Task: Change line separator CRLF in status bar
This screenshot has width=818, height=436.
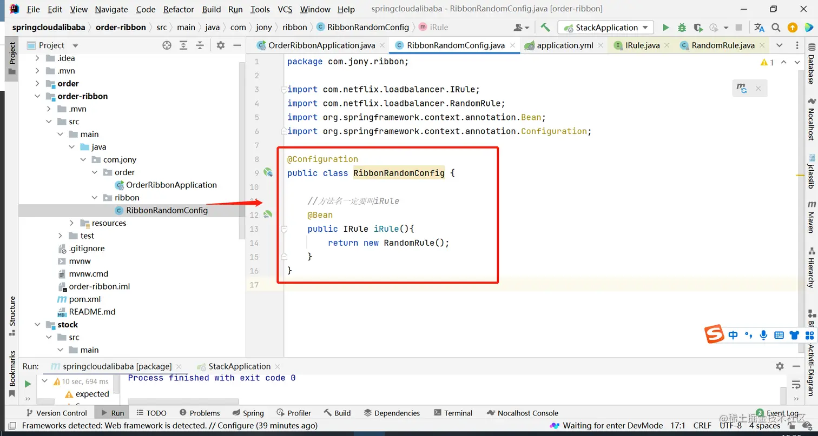Action: [x=702, y=426]
